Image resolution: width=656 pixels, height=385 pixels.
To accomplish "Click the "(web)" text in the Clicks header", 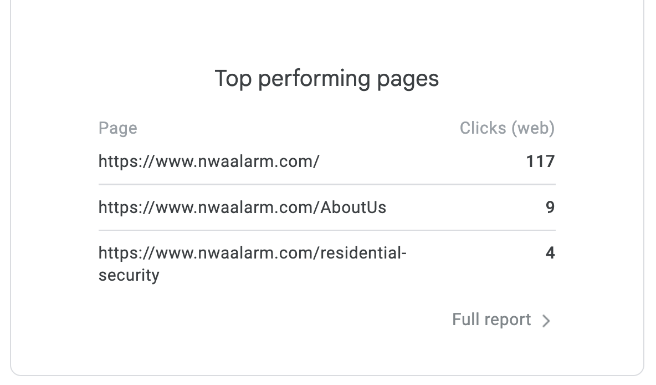I will pyautogui.click(x=532, y=128).
